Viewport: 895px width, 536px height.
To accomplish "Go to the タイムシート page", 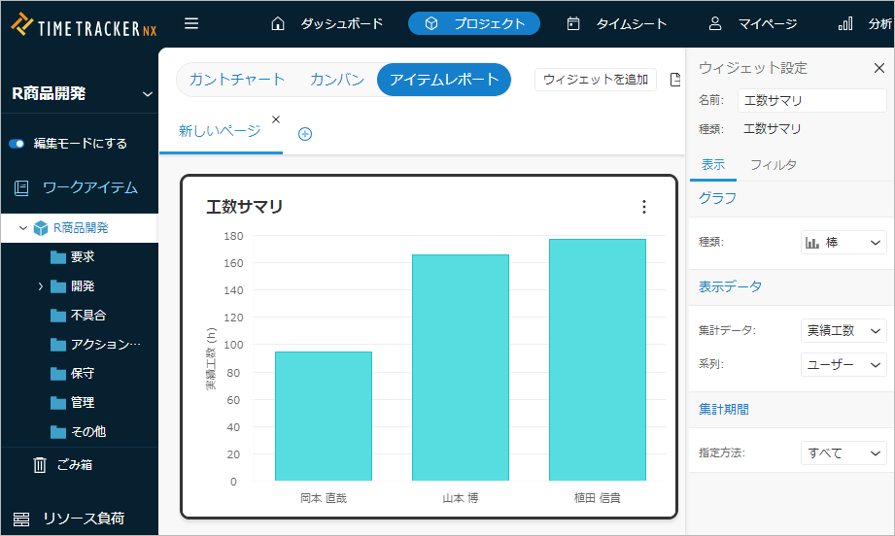I will (617, 23).
